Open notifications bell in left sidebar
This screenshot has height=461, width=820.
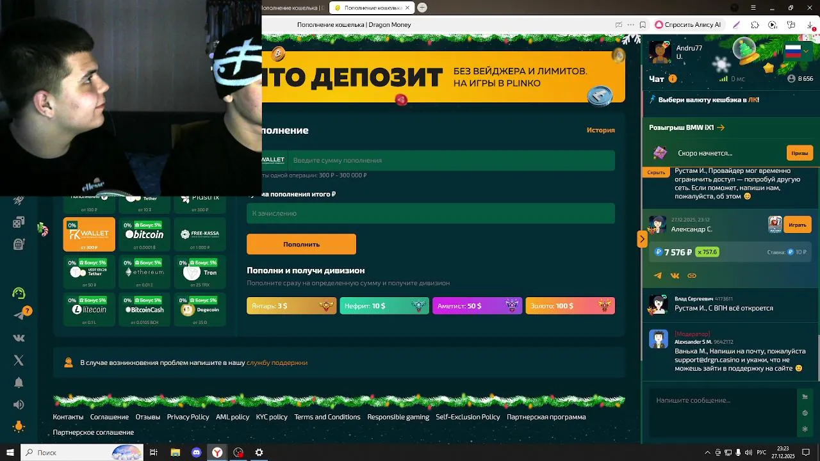click(x=19, y=382)
